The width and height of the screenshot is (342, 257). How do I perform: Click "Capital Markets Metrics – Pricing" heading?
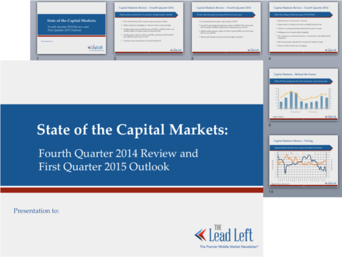pyautogui.click(x=293, y=141)
